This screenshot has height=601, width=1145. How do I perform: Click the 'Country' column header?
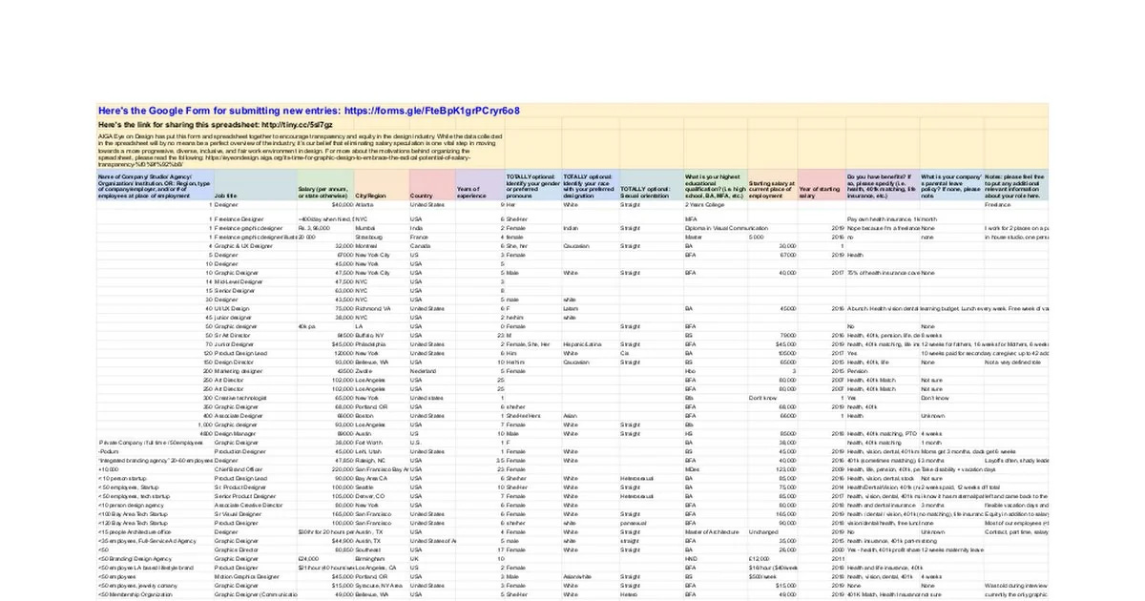(x=432, y=186)
